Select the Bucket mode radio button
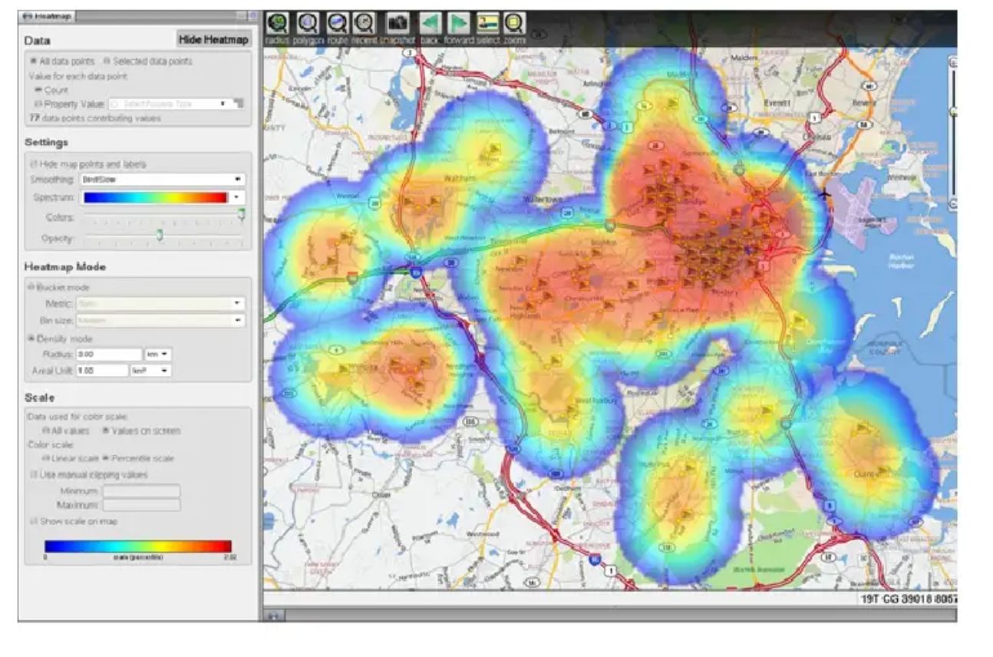 32,287
